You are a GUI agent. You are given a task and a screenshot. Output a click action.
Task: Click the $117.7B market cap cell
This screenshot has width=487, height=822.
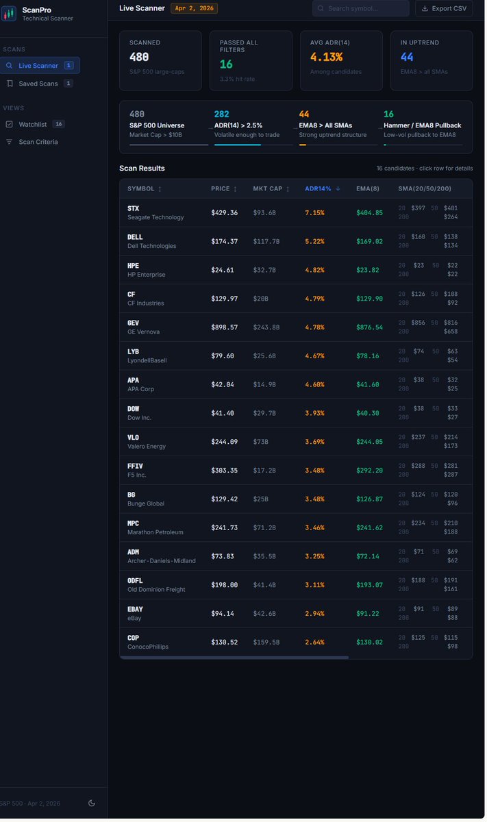(266, 242)
